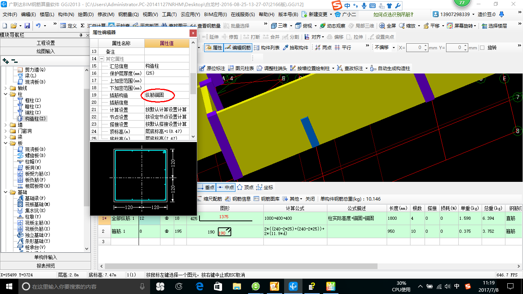
Task: Open 单构件输入 navigation section
Action: [46, 257]
